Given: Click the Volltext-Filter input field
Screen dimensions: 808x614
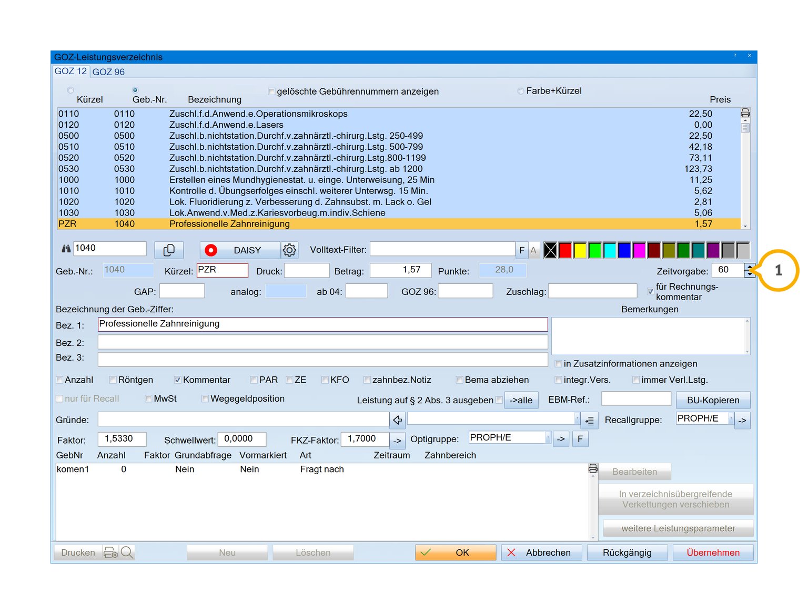Looking at the screenshot, I should (442, 249).
